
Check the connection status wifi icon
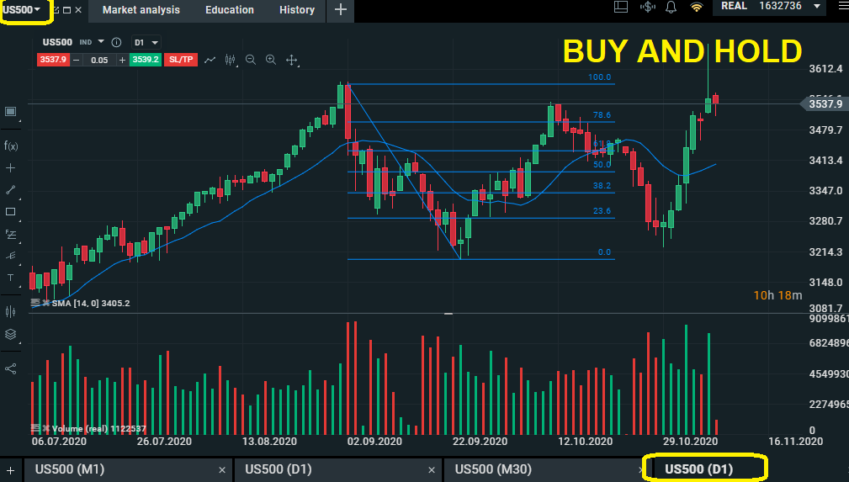pos(697,7)
